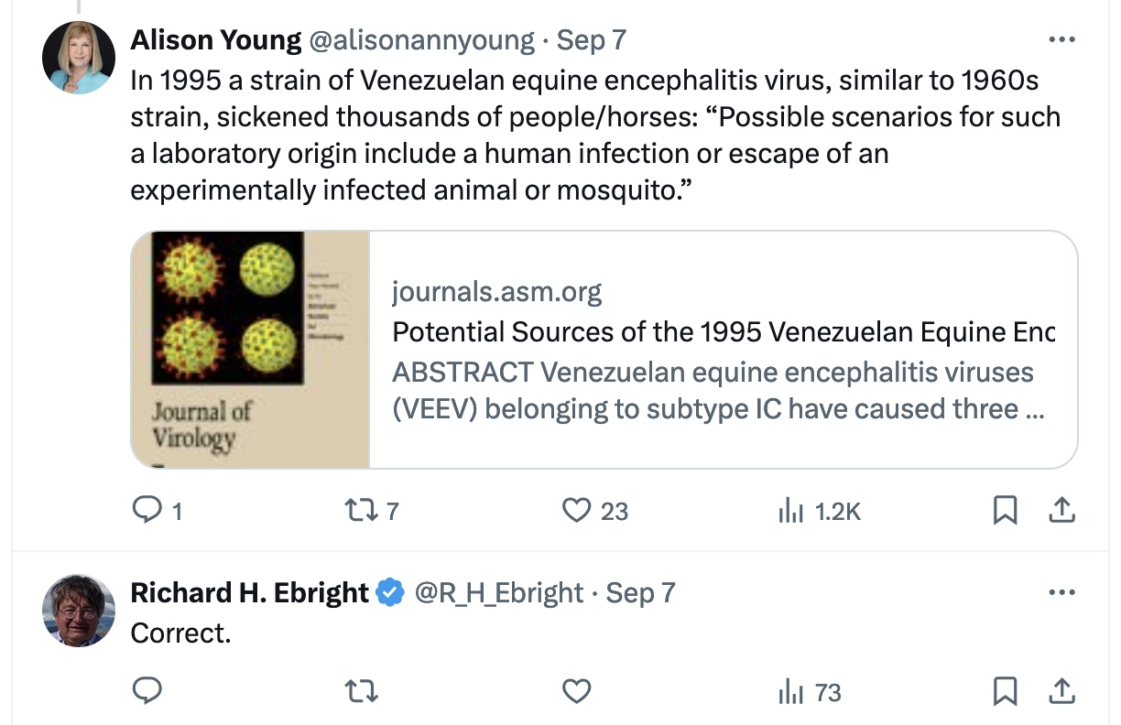1121x725 pixels.
Task: Share Richard H. Ebright's reply
Action: coord(1061,692)
